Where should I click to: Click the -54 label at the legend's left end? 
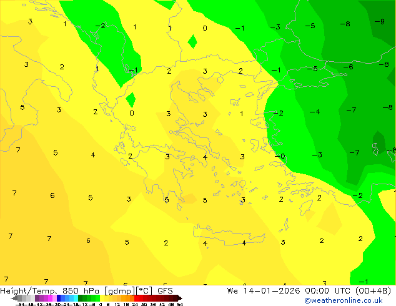(x=20, y=304)
